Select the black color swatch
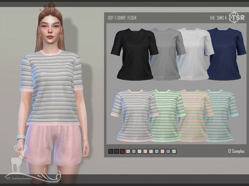Image resolution: width=249 pixels, height=186 pixels. click(x=111, y=151)
